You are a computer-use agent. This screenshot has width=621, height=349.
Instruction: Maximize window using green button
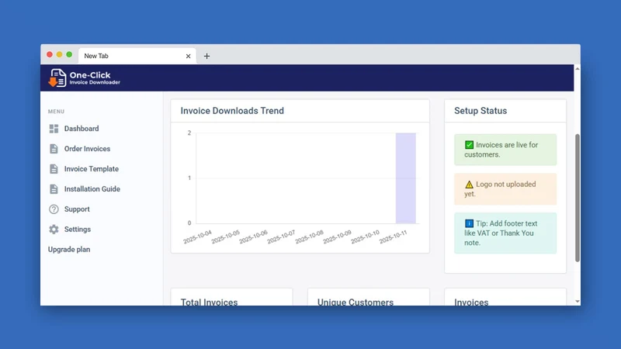(x=69, y=54)
